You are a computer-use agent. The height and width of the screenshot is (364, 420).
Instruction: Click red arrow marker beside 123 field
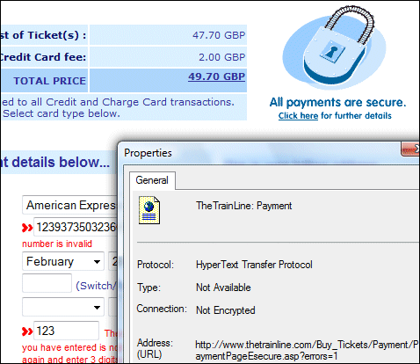click(x=27, y=331)
